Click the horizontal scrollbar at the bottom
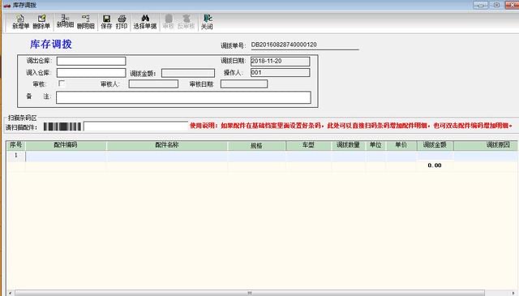Viewport: 519px width, 296px height. [x=250, y=293]
